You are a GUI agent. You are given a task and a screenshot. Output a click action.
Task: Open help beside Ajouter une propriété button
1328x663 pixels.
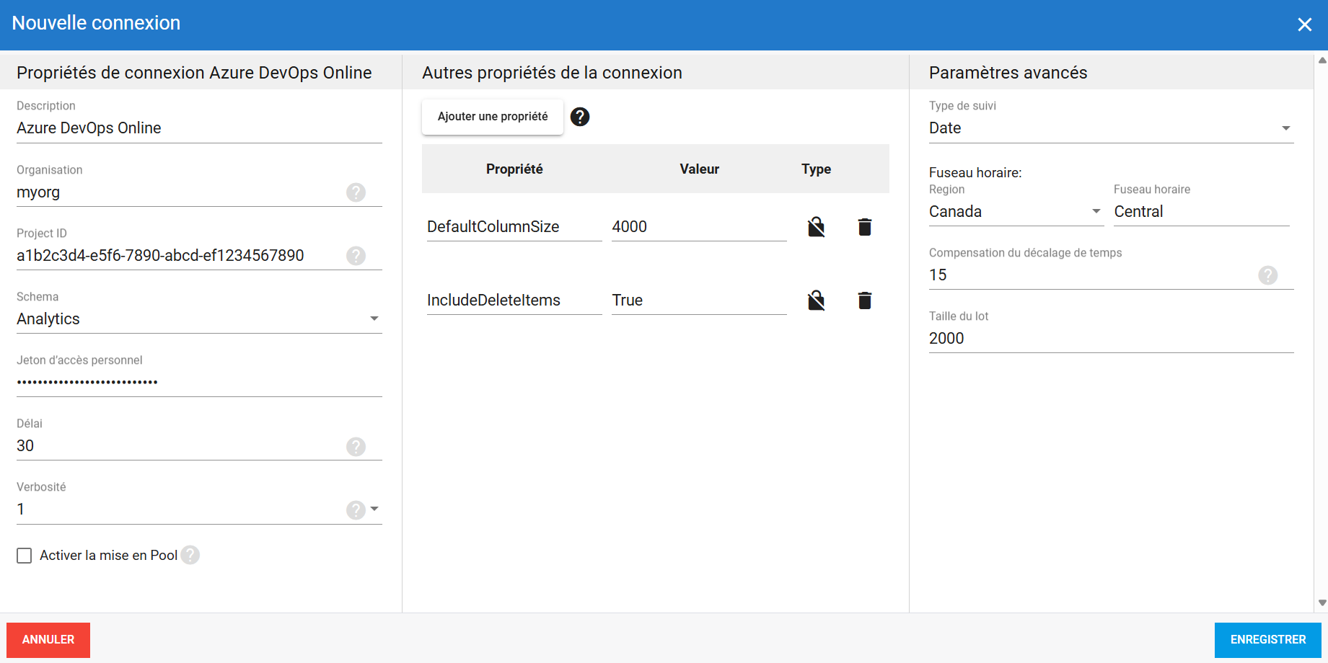[x=580, y=117]
